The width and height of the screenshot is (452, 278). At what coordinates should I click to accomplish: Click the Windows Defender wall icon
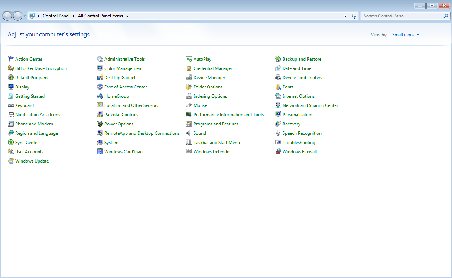click(x=189, y=151)
